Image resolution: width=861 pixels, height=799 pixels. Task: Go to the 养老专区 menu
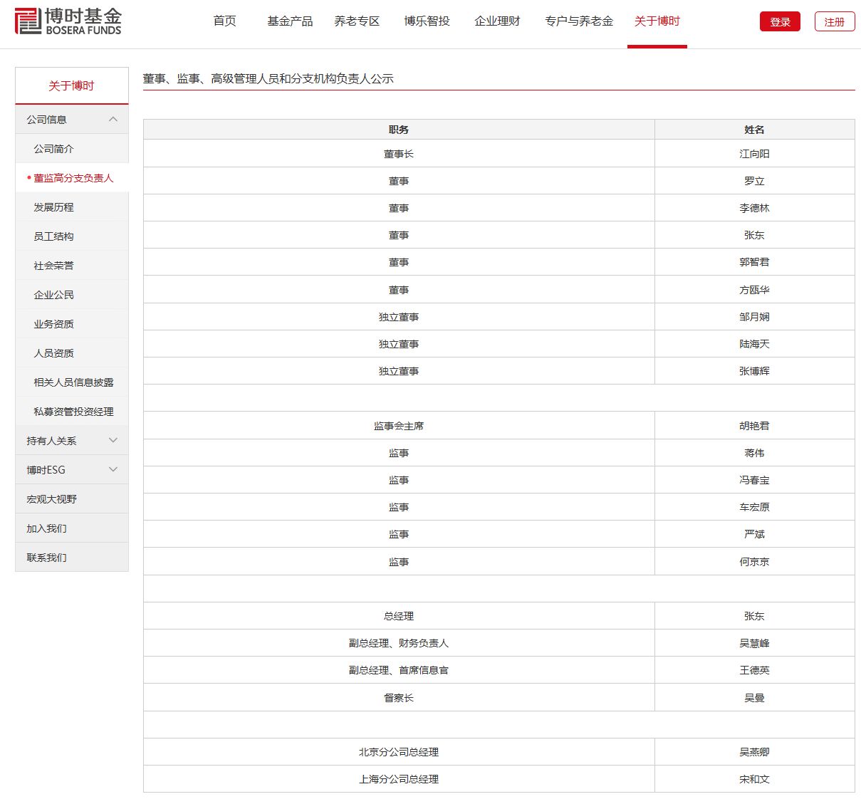[x=357, y=21]
